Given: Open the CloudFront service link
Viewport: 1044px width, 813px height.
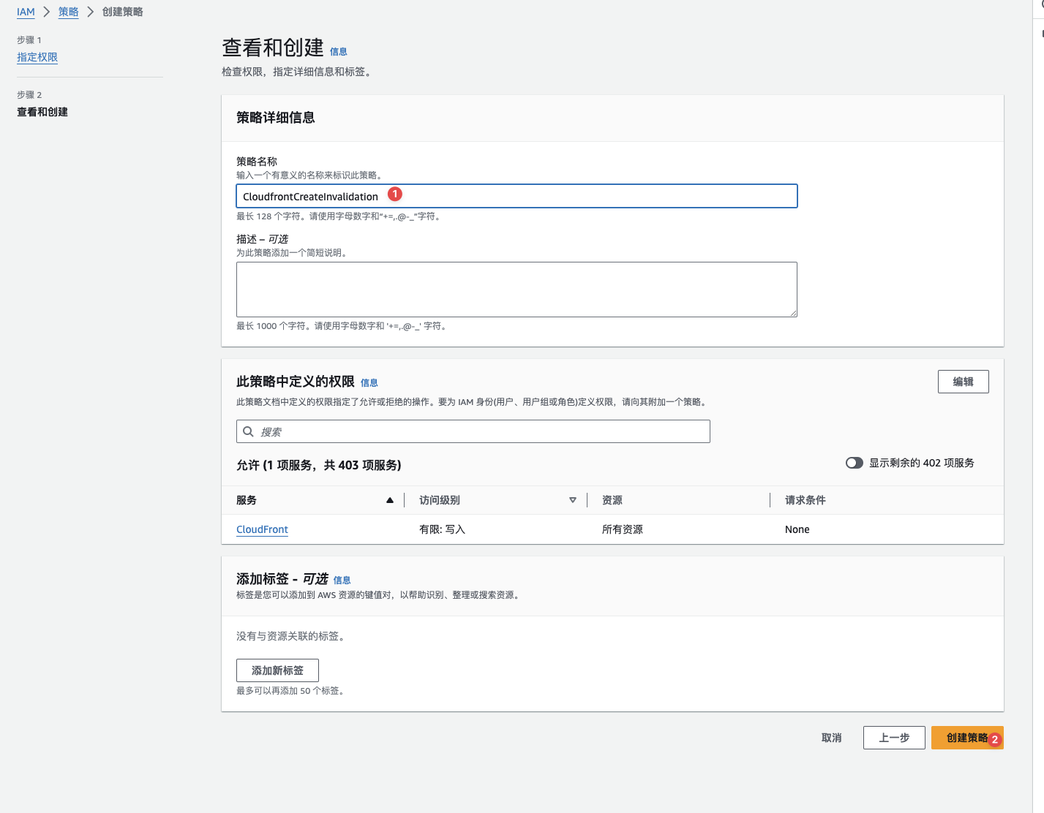Looking at the screenshot, I should pyautogui.click(x=262, y=529).
